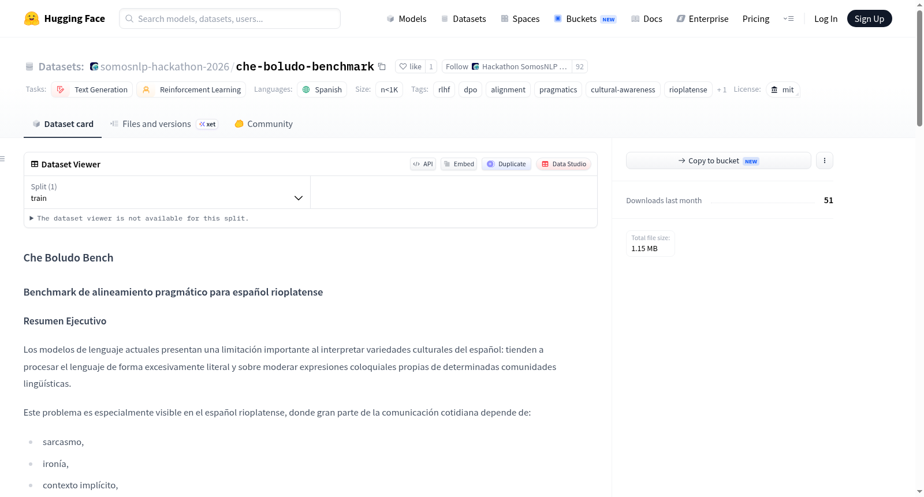Click the alignment tag

508,89
